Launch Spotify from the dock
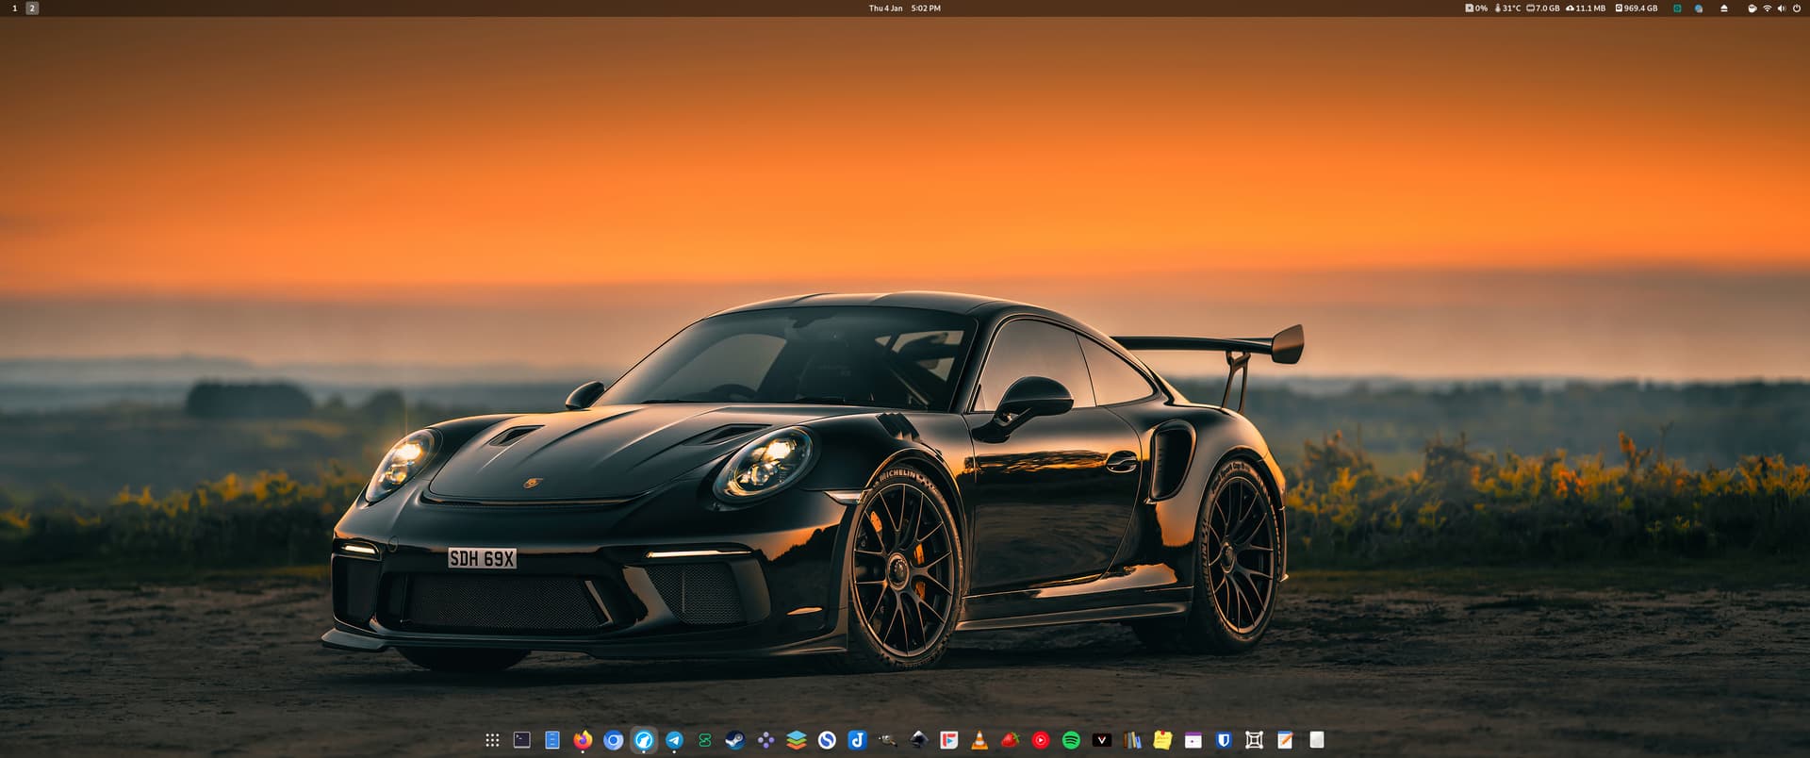 point(1071,740)
